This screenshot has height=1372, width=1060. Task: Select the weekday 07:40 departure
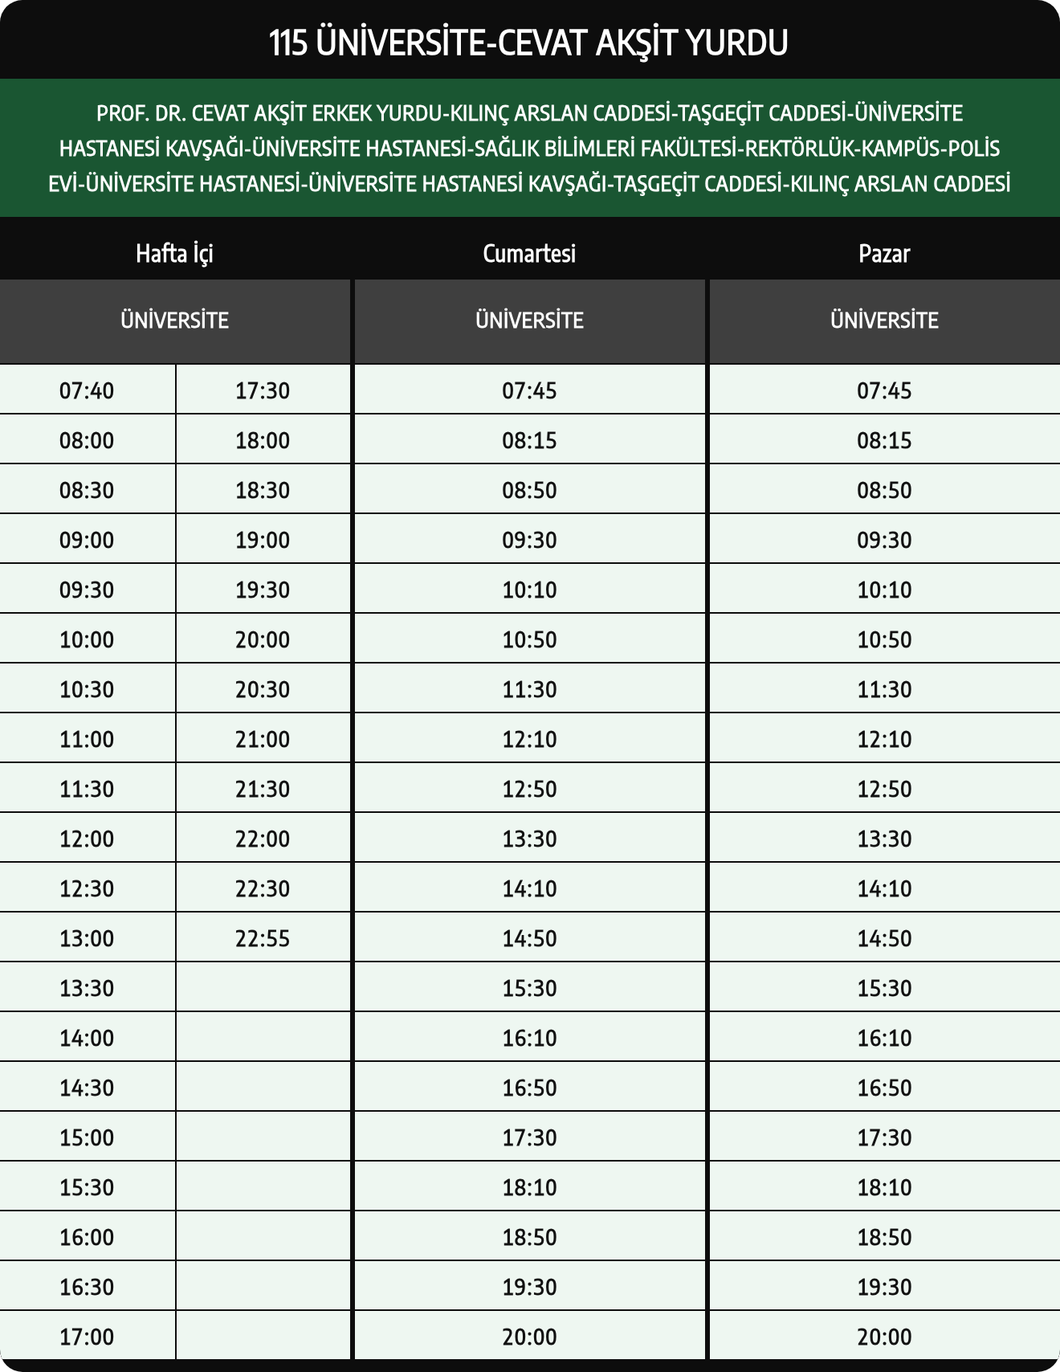tap(87, 390)
